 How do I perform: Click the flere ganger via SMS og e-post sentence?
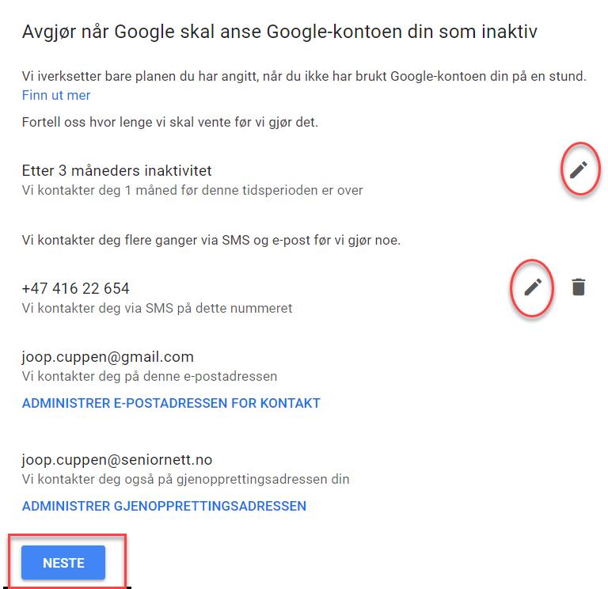(211, 241)
